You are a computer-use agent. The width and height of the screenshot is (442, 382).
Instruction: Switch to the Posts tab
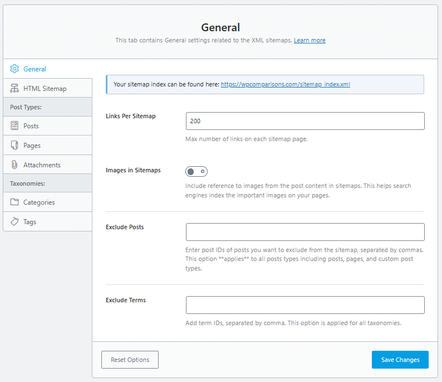(x=31, y=126)
